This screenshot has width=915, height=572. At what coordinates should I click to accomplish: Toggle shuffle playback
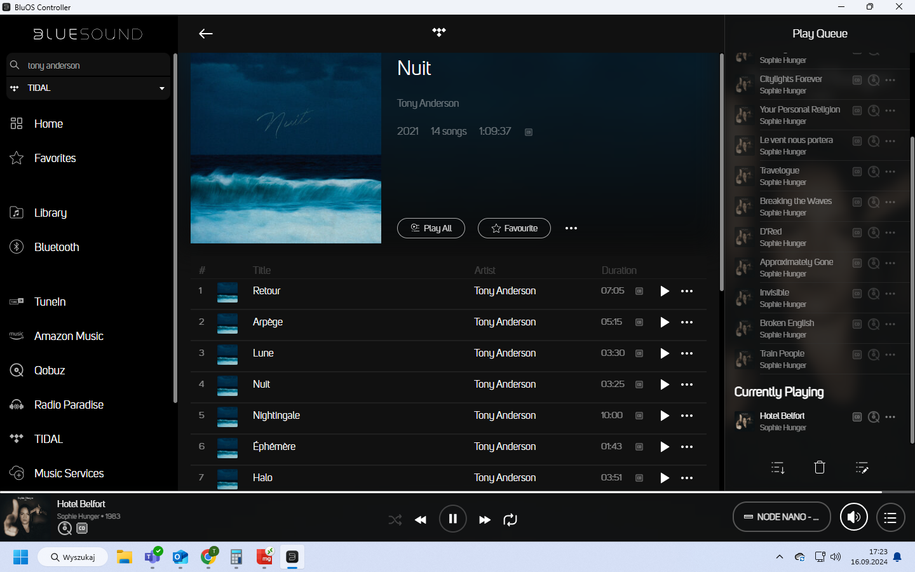pos(395,520)
